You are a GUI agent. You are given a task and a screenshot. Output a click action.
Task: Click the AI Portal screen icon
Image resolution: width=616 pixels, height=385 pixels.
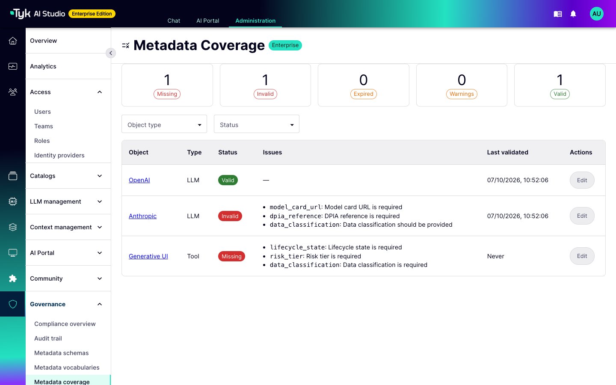13,253
